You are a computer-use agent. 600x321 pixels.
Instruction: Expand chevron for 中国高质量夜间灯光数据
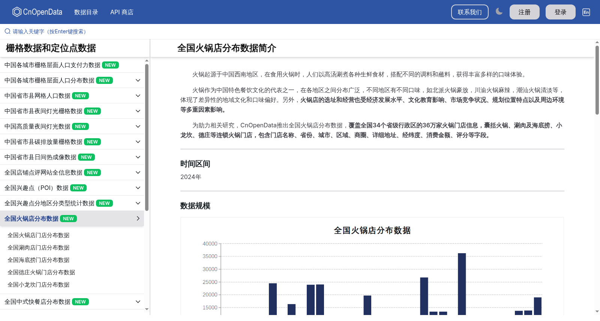(138, 126)
